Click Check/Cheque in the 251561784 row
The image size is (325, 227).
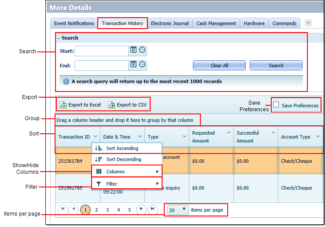(x=296, y=161)
